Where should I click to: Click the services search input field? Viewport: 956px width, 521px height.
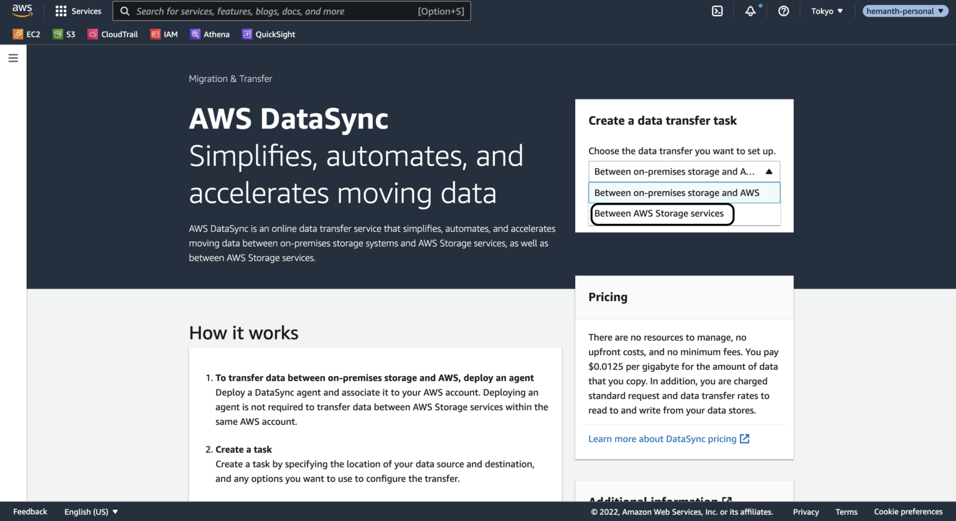[x=291, y=11]
